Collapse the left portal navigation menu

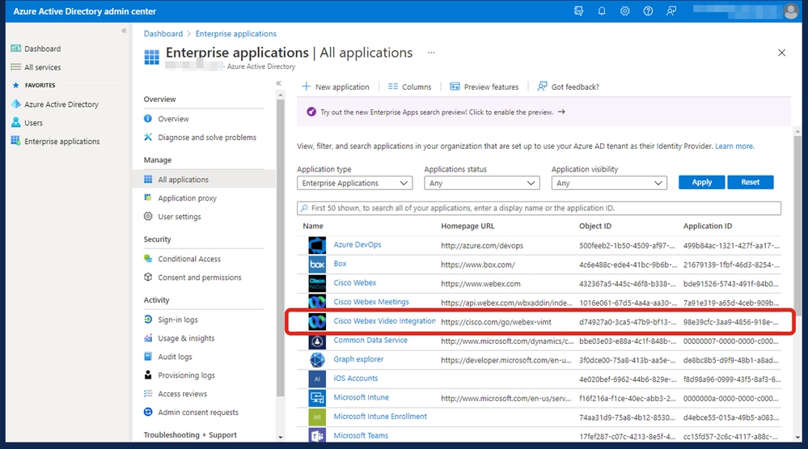(124, 31)
